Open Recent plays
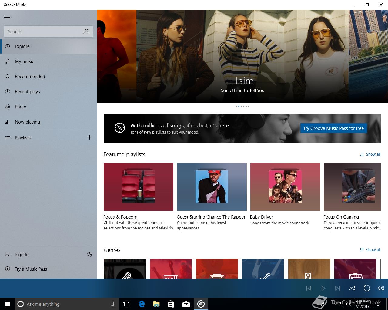This screenshot has width=388, height=310. [48, 92]
